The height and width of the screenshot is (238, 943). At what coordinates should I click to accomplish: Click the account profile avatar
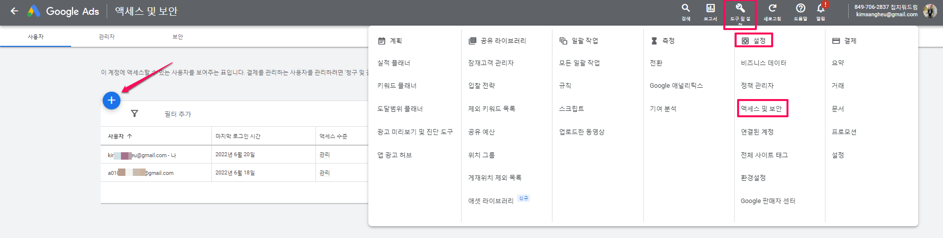tap(930, 11)
